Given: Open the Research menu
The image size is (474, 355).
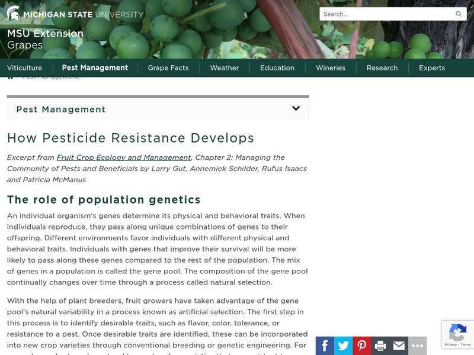Looking at the screenshot, I should [382, 68].
